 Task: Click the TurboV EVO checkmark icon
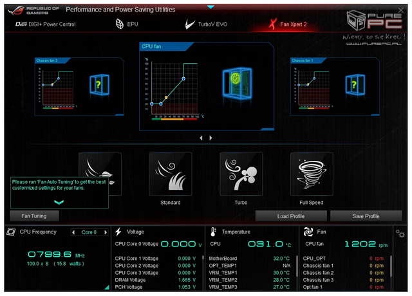click(x=190, y=24)
